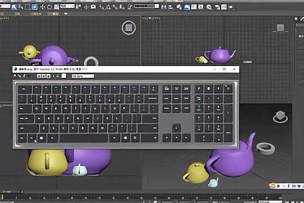Open the named selection sets dropdown
Screen dimensions: 304x203
tap(146, 6)
